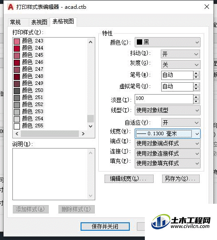Click the 颜色 252 plot style text
Viewport: 217px width, 240px height.
33,104
